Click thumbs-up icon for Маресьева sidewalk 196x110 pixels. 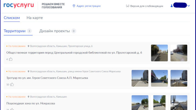coord(12,84)
